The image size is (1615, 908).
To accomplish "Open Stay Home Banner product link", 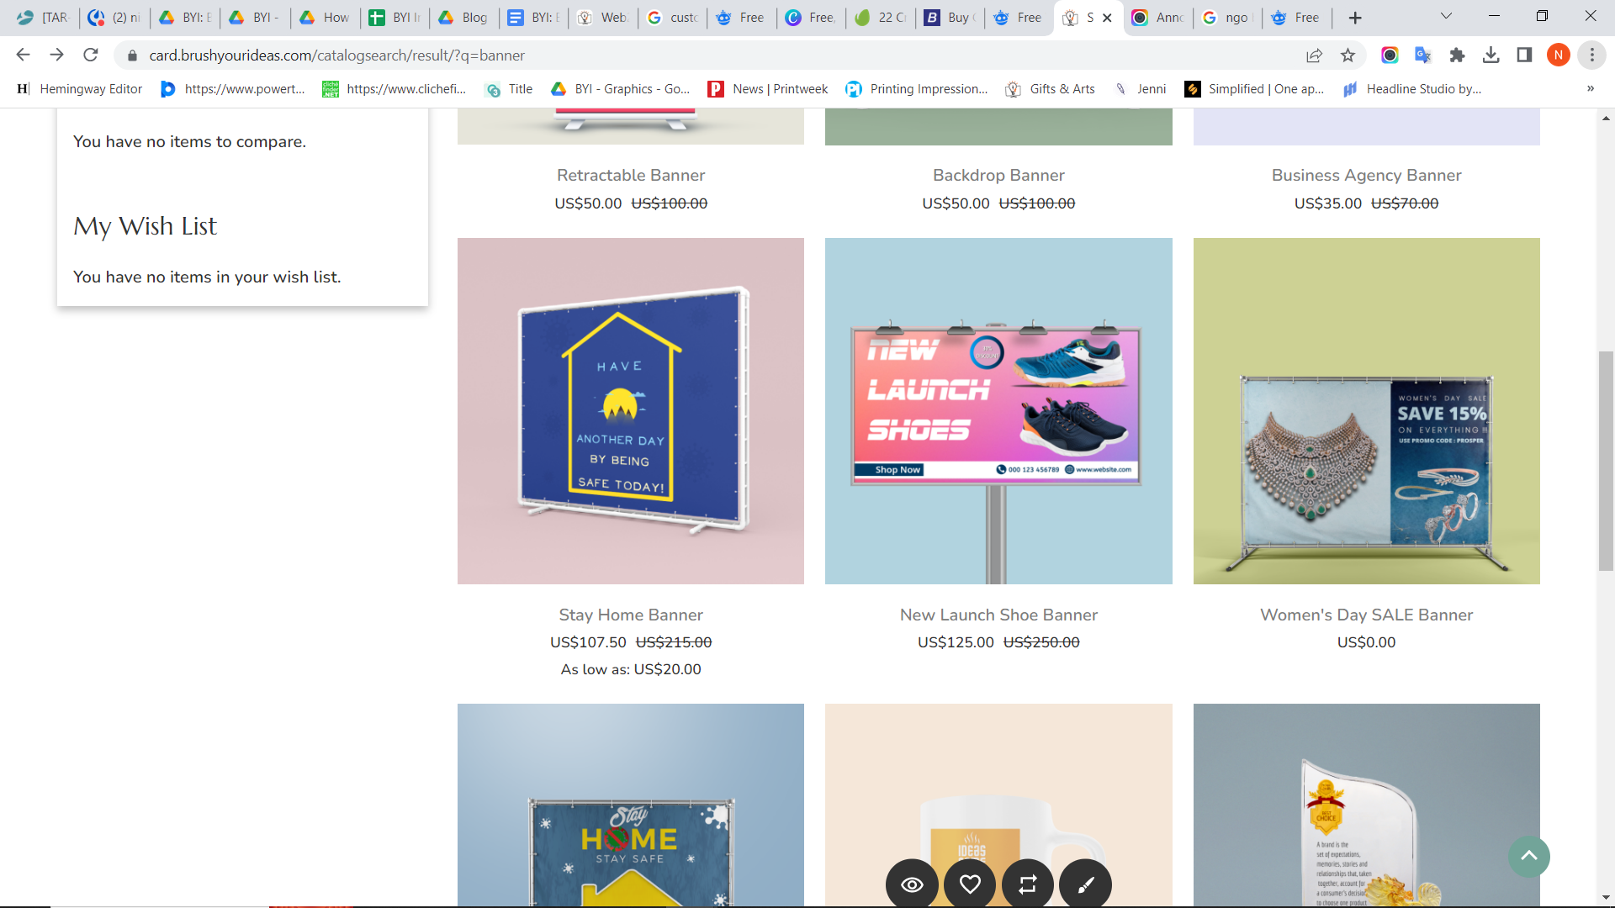I will pyautogui.click(x=631, y=615).
